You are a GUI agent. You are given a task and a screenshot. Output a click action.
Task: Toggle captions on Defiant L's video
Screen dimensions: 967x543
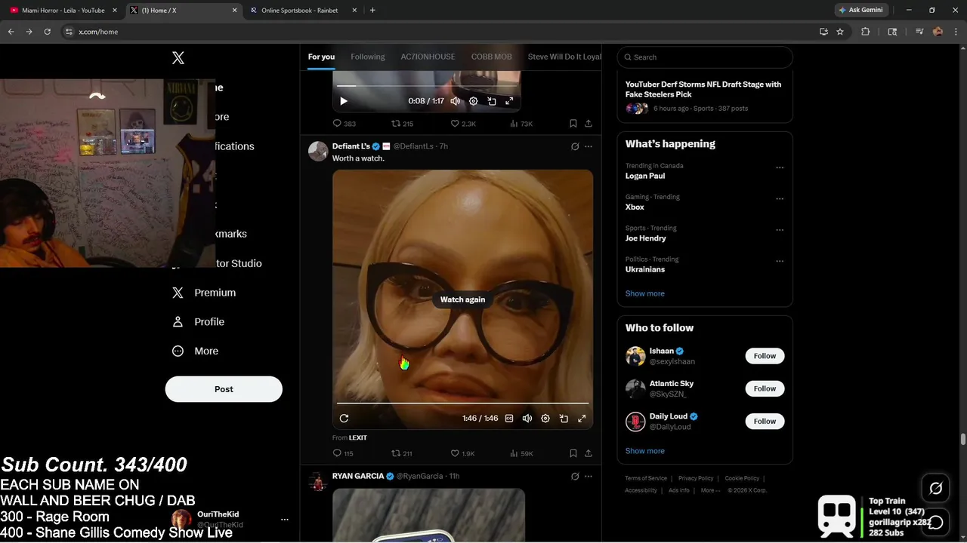[509, 419]
